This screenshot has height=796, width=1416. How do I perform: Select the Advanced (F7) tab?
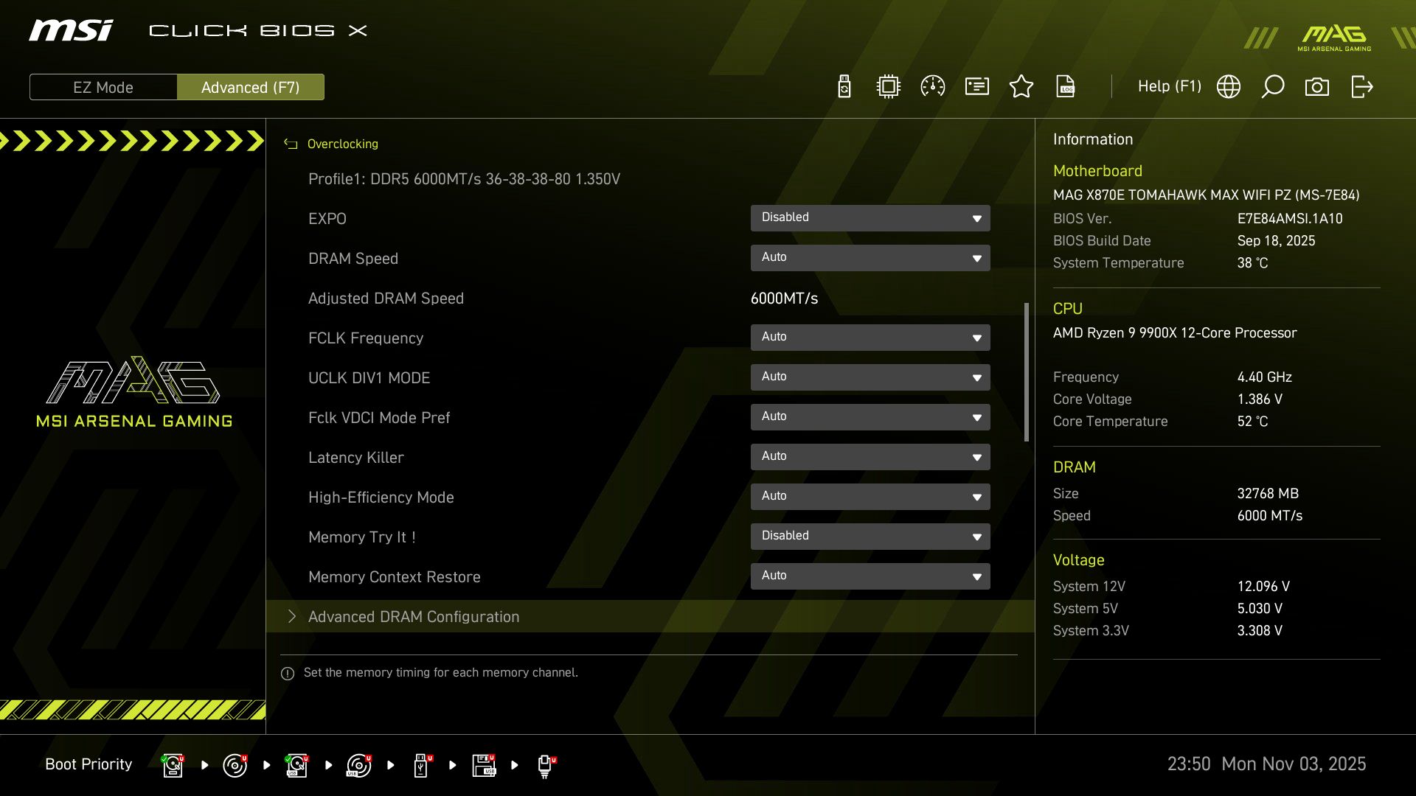pos(251,87)
